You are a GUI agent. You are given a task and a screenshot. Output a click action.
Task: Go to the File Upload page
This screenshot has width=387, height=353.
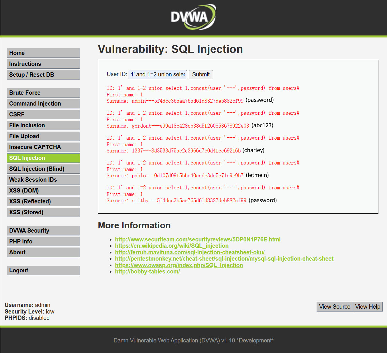(x=43, y=136)
